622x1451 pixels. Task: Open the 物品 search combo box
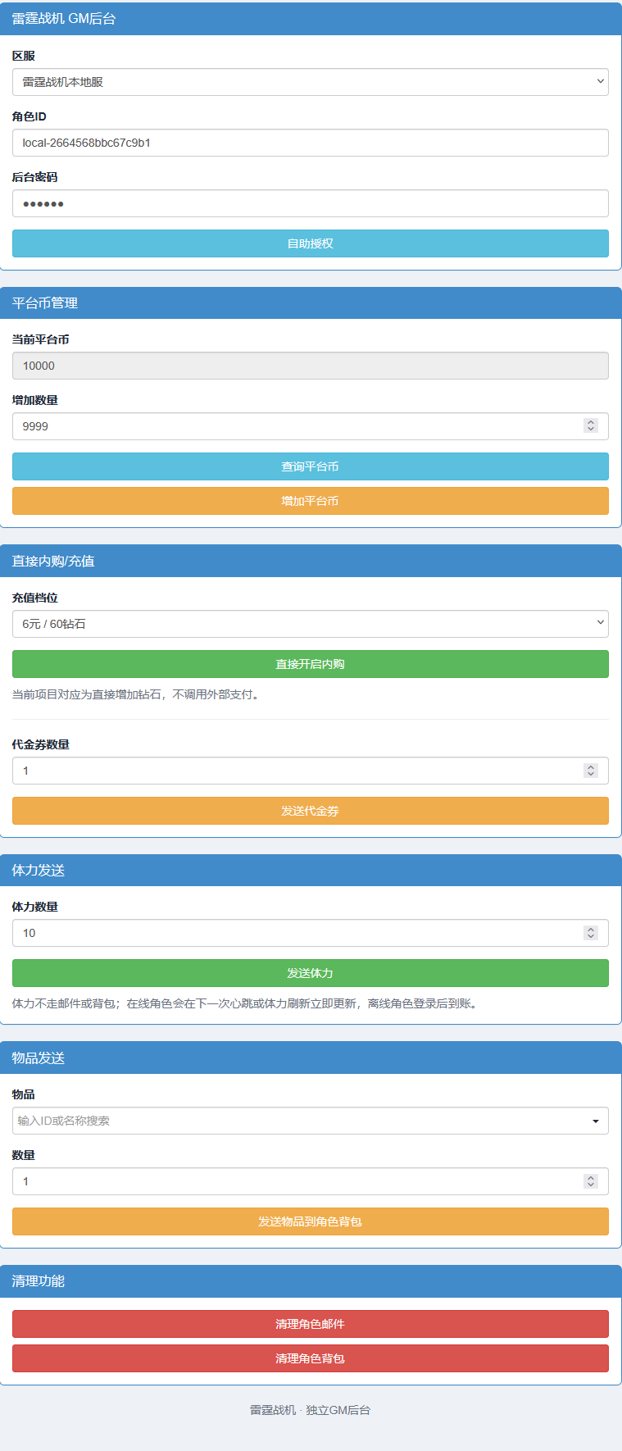(310, 1121)
